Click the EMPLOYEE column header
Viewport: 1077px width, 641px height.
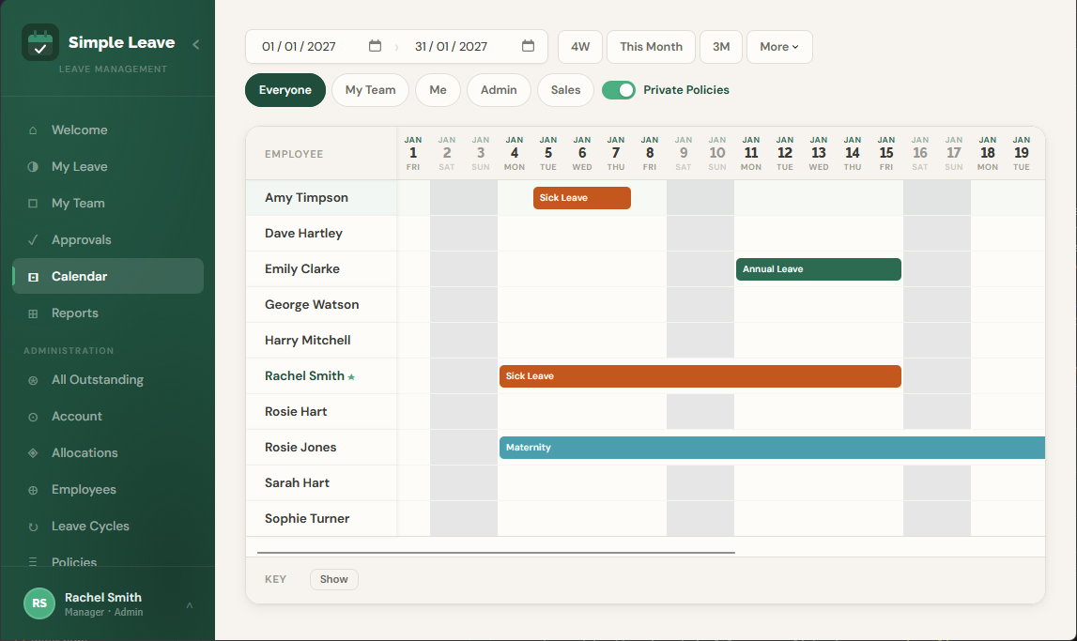tap(294, 155)
